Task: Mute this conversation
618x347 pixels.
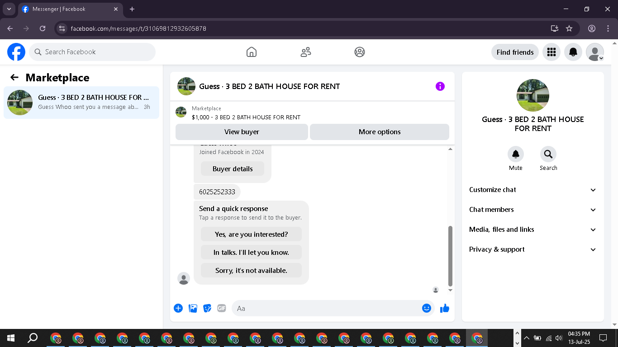Action: coord(516,154)
